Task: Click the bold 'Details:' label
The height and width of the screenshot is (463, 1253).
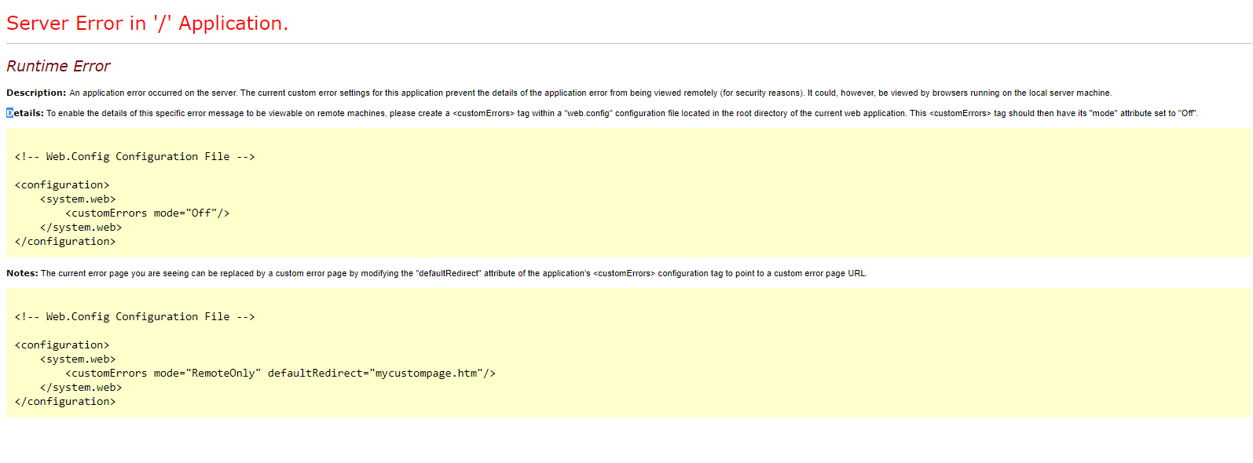Action: point(25,113)
